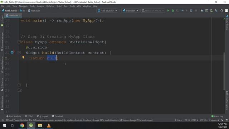Click the lightbulb quick-fix icon on line 23
The height and width of the screenshot is (129, 229).
pos(23,57)
